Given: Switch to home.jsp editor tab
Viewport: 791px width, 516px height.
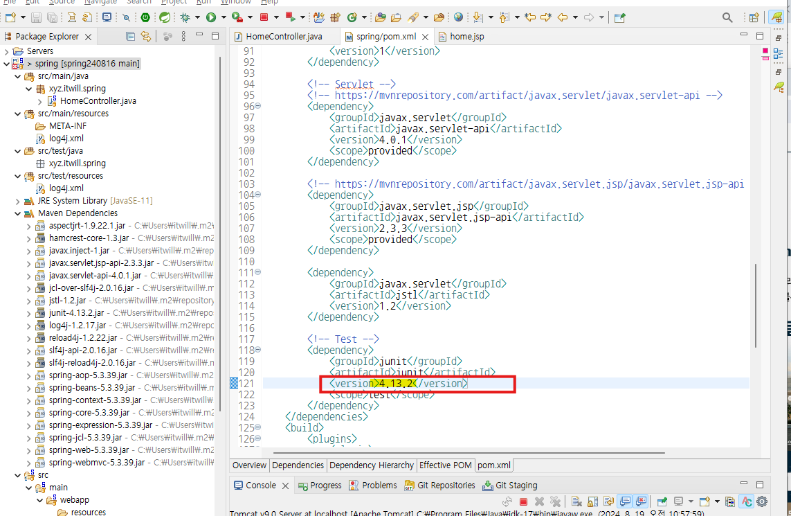Looking at the screenshot, I should 461,36.
